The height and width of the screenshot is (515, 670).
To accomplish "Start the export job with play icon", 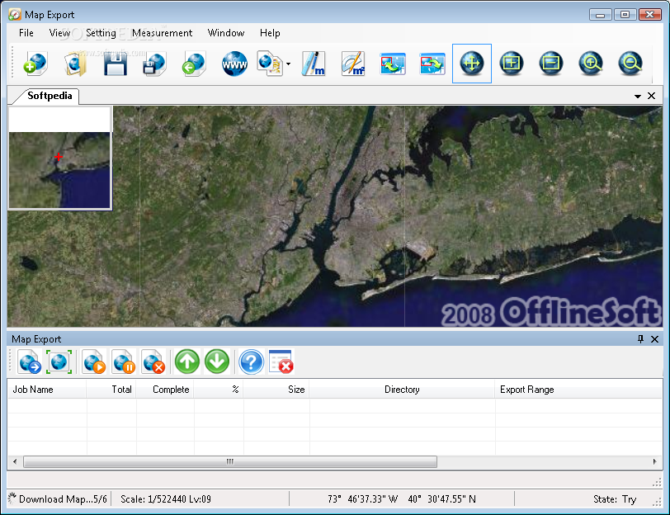I will (x=94, y=362).
